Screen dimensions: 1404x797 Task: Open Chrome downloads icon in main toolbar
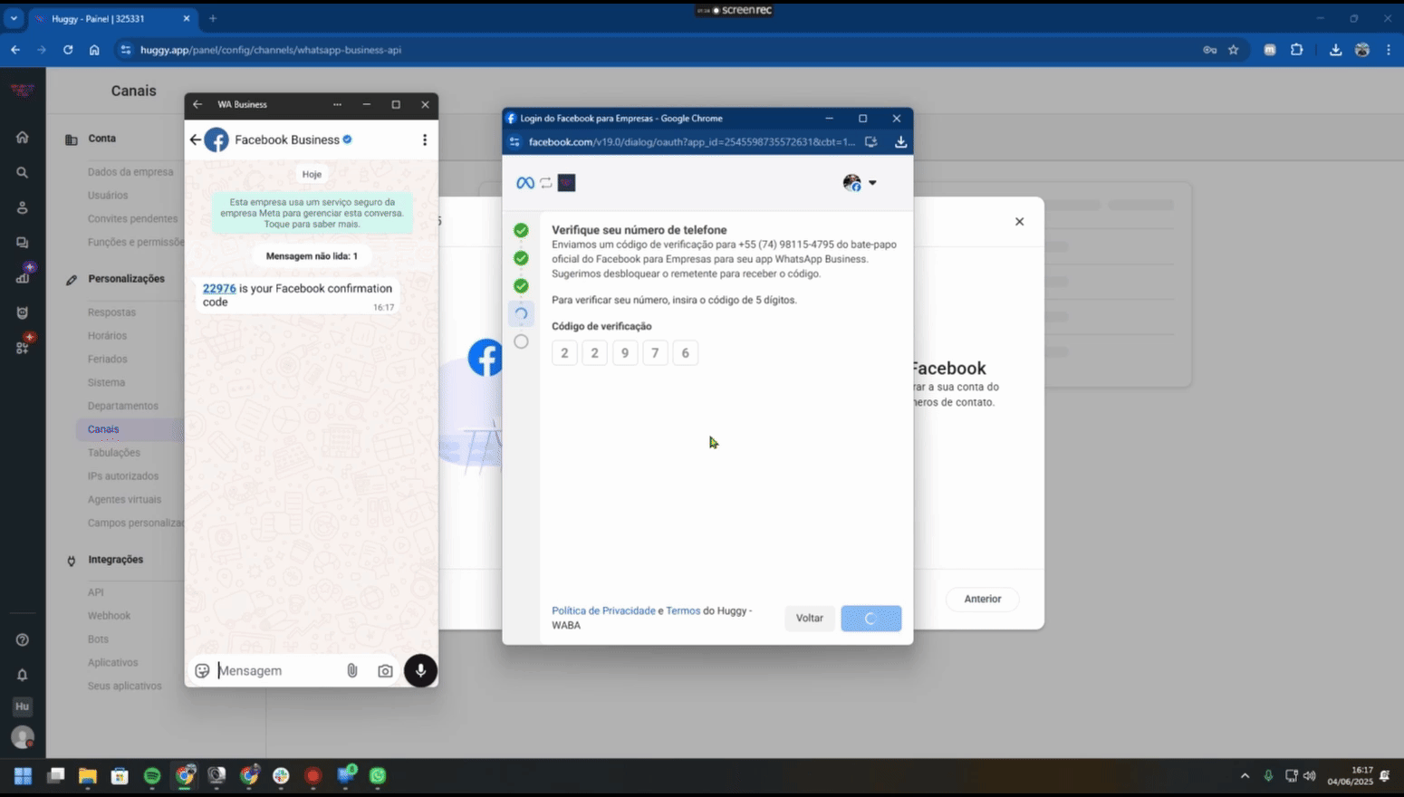click(1335, 50)
